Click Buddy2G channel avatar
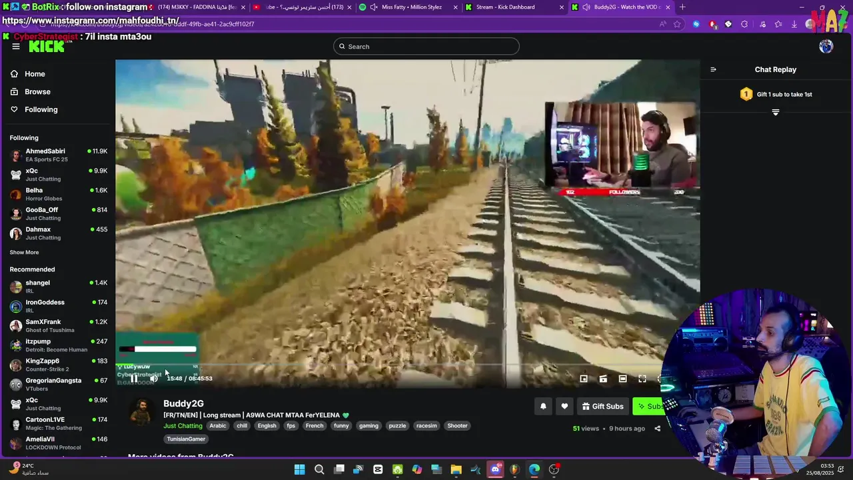Screen dimensions: 853x480 click(141, 412)
